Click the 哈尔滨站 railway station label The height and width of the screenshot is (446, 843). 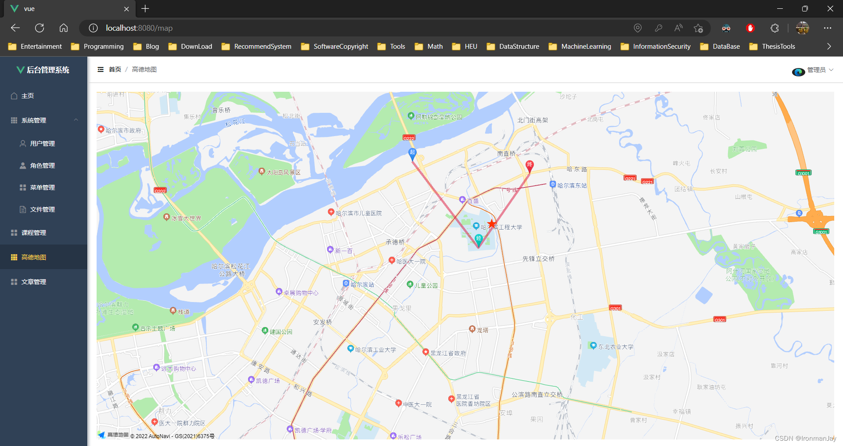click(x=362, y=285)
